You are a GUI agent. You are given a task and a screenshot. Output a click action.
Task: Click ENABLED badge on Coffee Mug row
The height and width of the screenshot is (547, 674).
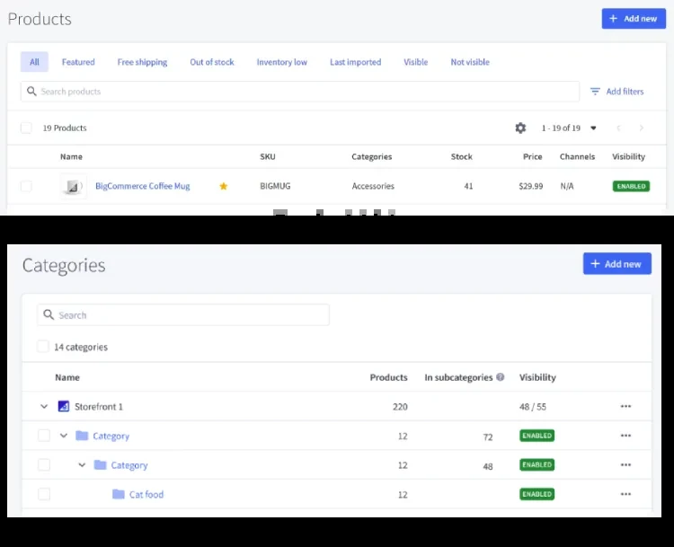(x=631, y=186)
